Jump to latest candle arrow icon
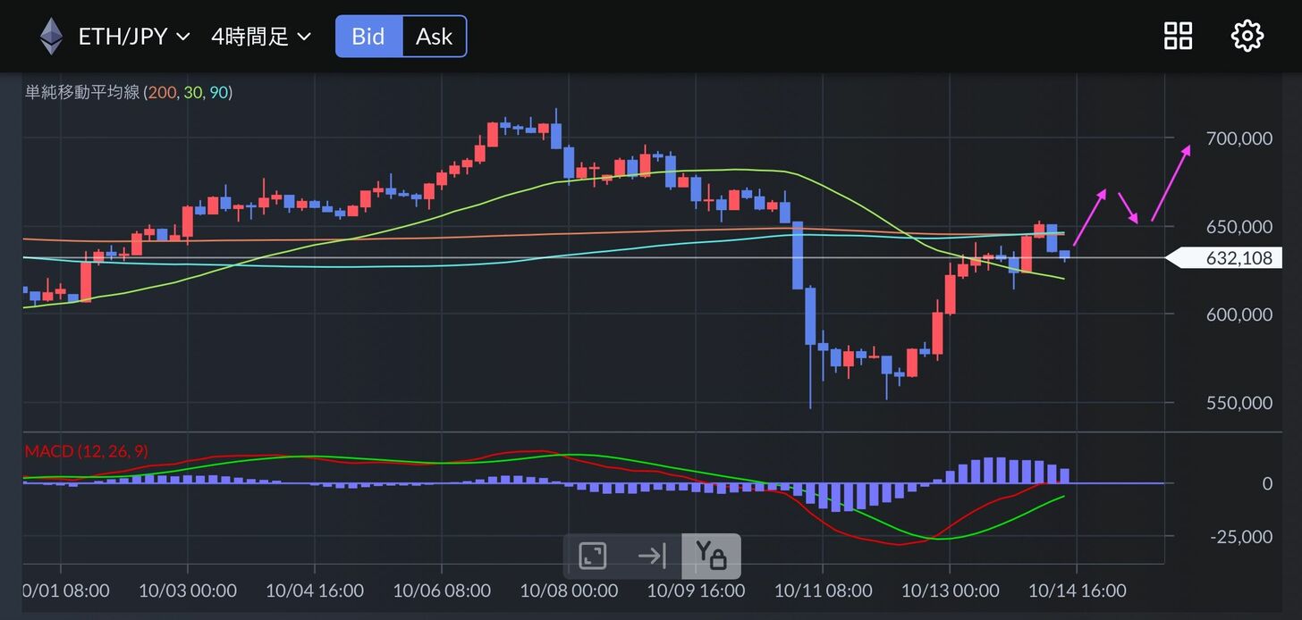Viewport: 1302px width, 620px height. (x=651, y=556)
